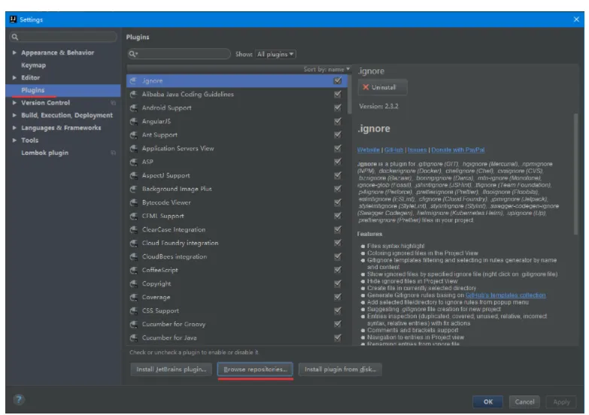
Task: Click the Background Image Plus plugin icon
Action: click(133, 189)
